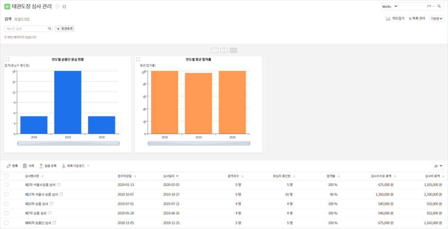Click the chart collapse icon
Viewport: 448px width, 229px height.
388,18
